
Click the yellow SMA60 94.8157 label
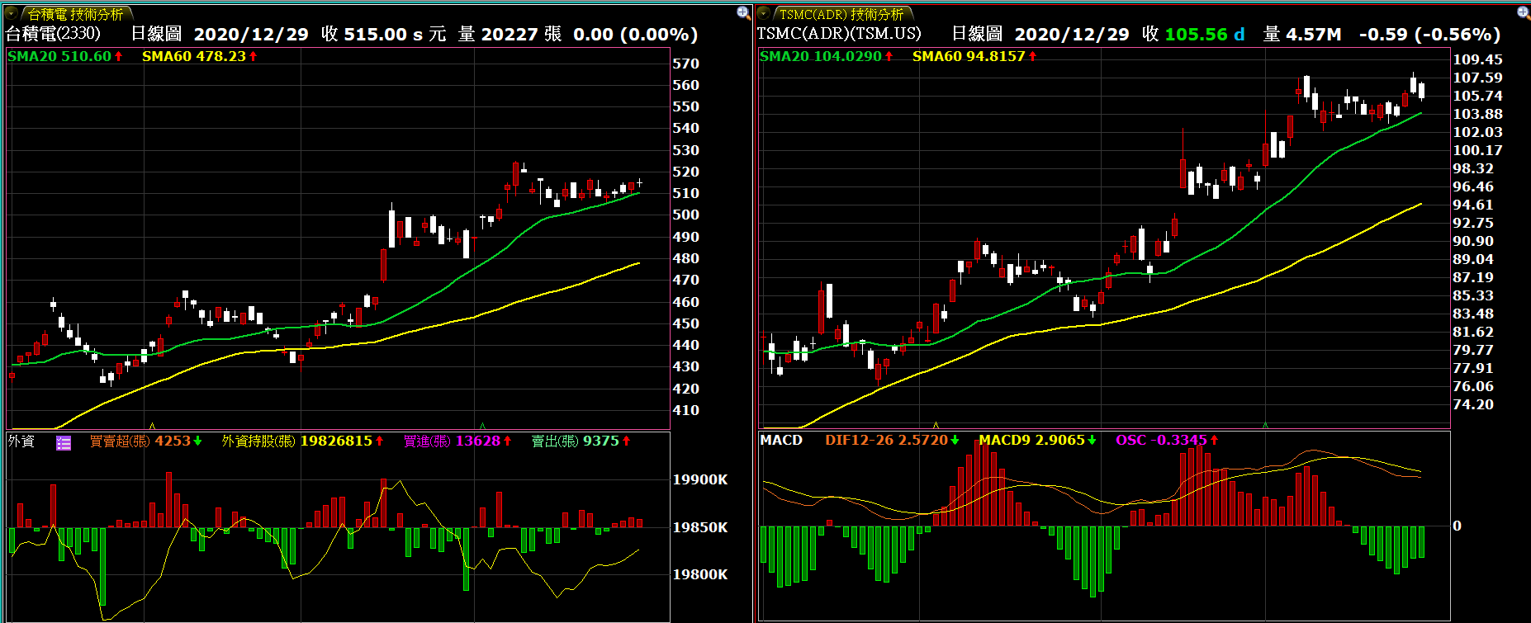[x=968, y=56]
